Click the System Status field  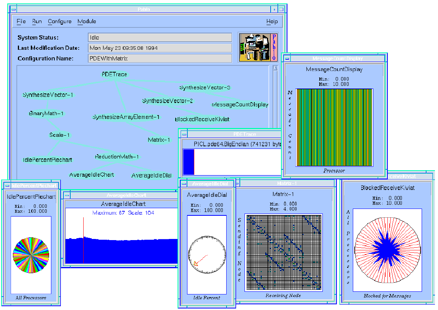click(160, 38)
